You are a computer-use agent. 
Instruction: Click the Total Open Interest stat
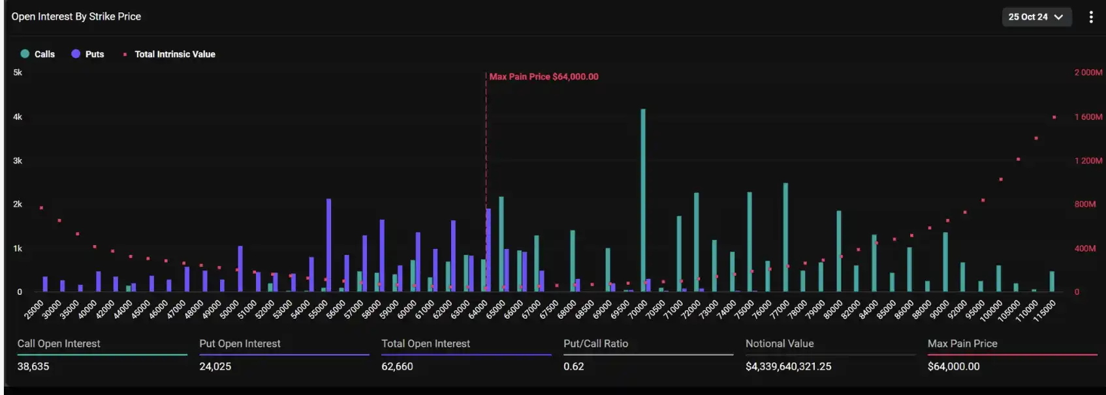pos(426,344)
